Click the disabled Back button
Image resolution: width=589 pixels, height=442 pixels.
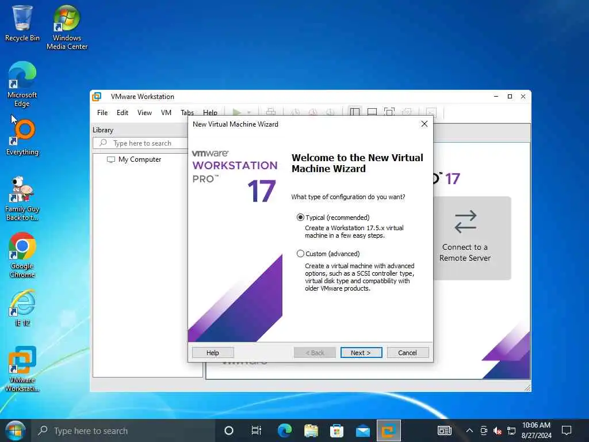point(315,353)
